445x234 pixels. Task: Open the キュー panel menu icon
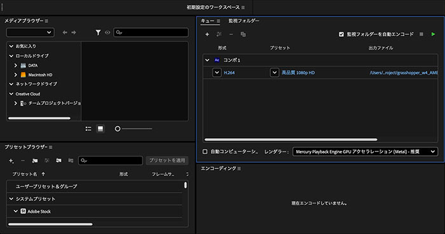(218, 21)
